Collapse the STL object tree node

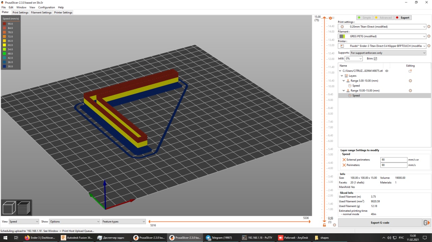pos(340,71)
